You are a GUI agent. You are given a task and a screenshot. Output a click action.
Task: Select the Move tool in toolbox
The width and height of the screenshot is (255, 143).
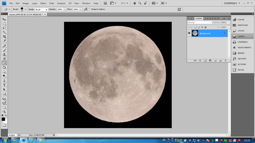[x=4, y=19]
